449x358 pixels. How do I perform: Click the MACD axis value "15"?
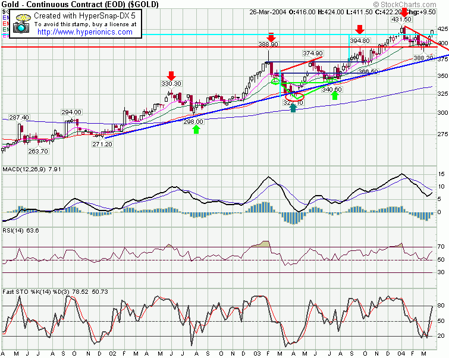point(441,174)
